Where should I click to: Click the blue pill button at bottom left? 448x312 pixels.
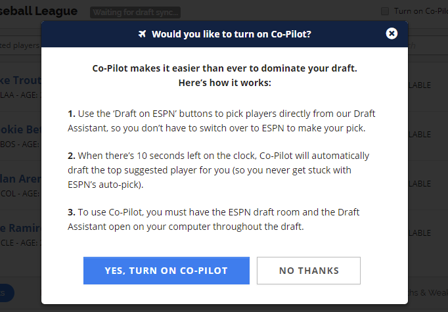click(7, 293)
